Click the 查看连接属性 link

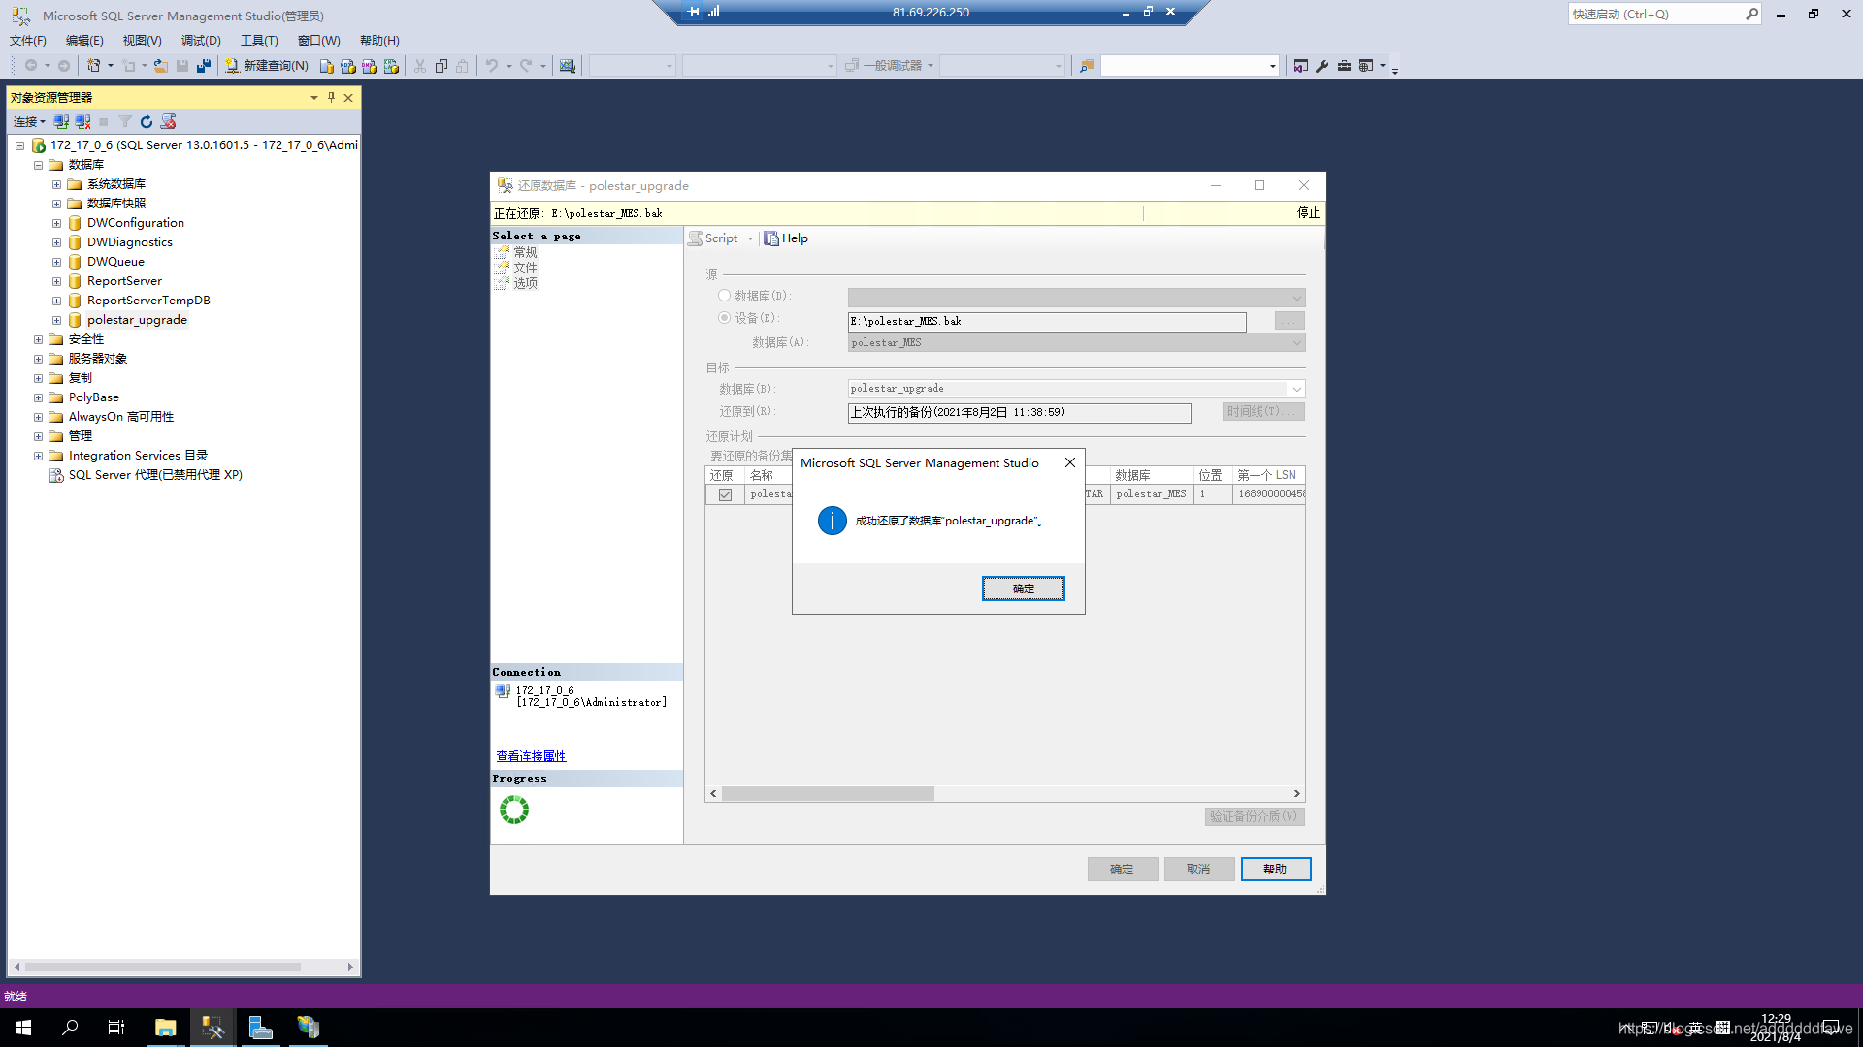(531, 756)
